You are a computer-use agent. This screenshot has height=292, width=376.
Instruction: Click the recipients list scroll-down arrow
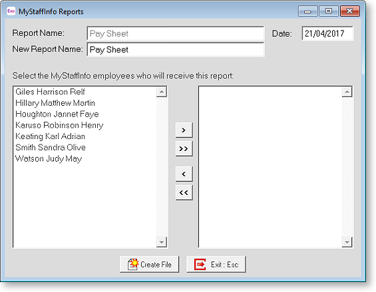click(347, 242)
